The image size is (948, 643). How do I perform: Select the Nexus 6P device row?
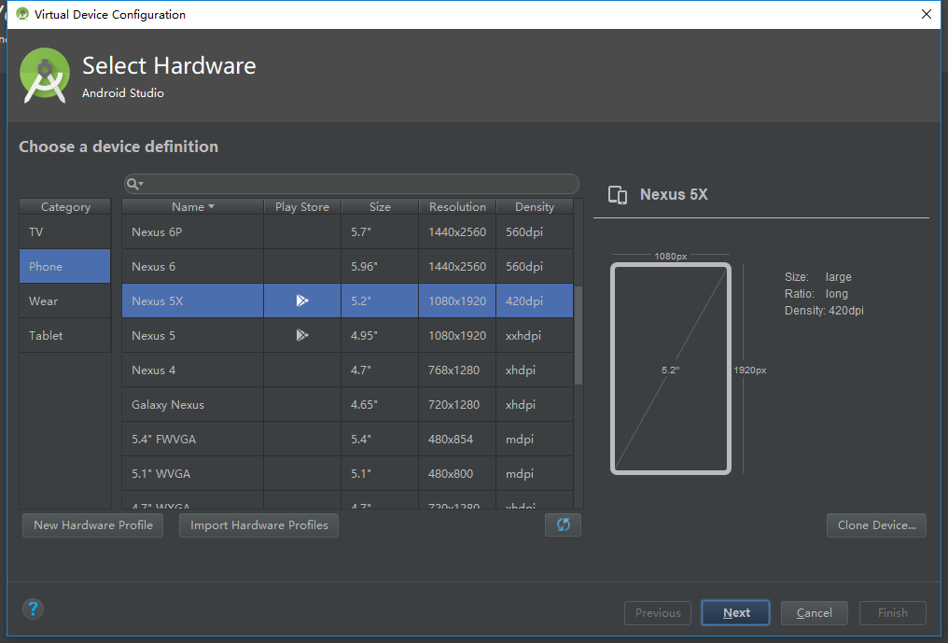348,231
